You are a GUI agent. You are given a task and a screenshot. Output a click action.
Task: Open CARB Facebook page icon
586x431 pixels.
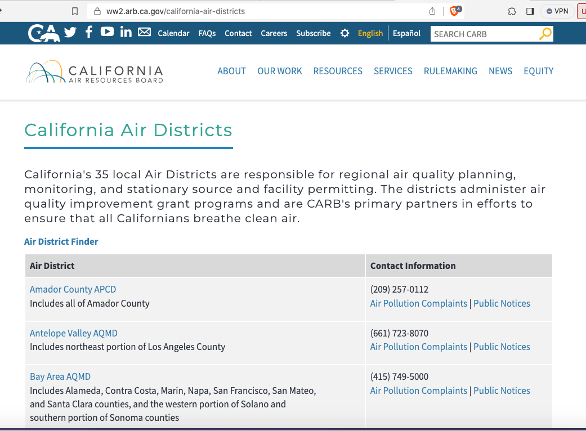(x=88, y=32)
